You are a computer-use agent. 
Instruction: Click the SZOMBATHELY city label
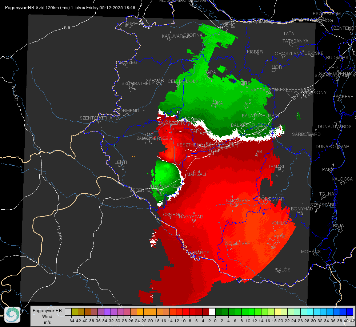pos(138,84)
